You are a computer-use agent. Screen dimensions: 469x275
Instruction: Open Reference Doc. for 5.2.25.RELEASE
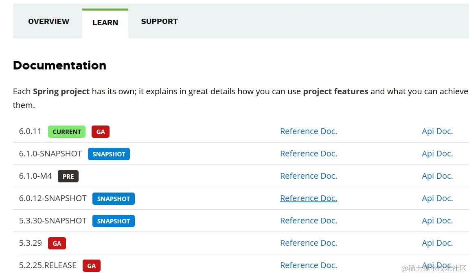point(308,265)
